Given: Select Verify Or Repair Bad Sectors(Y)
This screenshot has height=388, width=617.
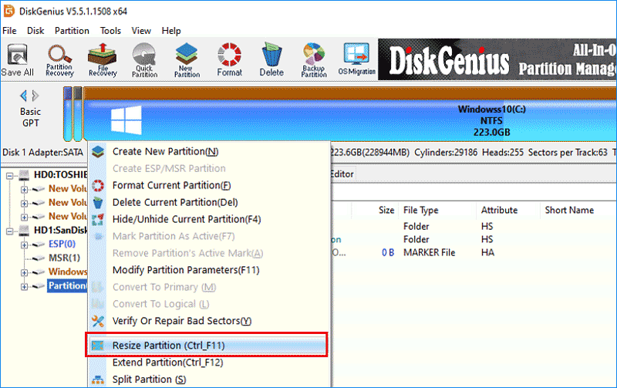Looking at the screenshot, I should pos(208,321).
